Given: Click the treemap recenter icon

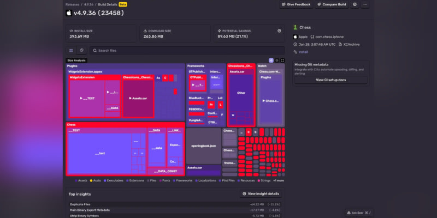Looking at the screenshot, I should [277, 60].
